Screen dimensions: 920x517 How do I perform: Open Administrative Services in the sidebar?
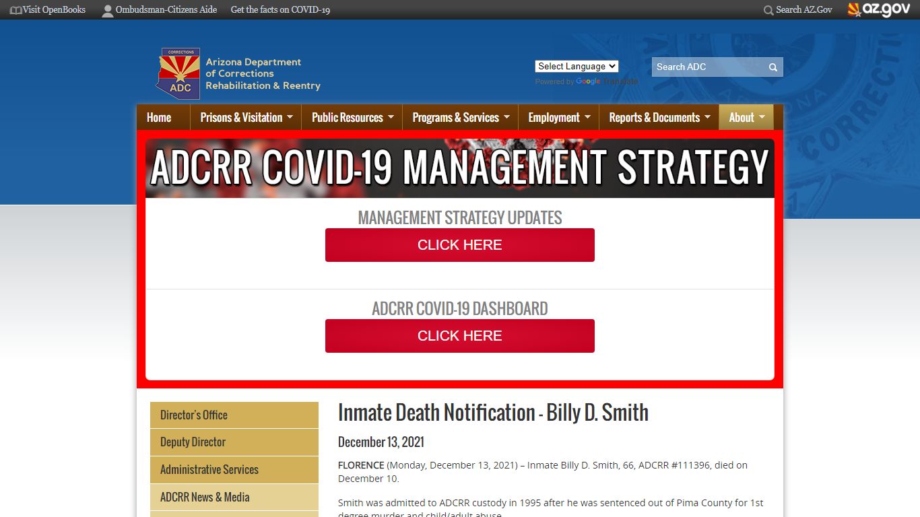coord(234,470)
